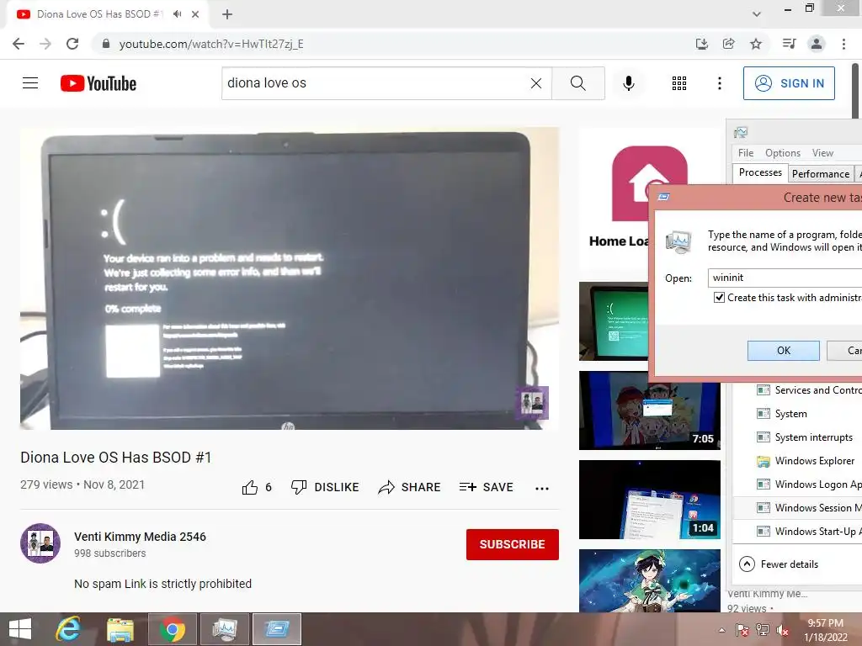
Task: Open the YouTube settings three-dot icon
Action: point(720,83)
